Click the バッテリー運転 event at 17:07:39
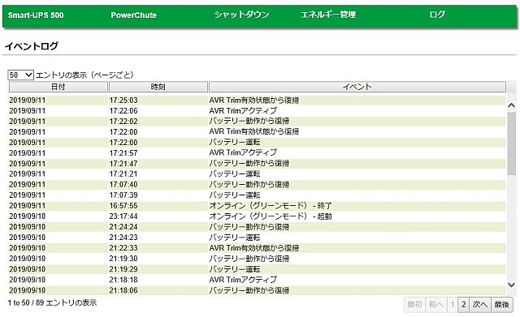520x317 pixels. [x=235, y=195]
